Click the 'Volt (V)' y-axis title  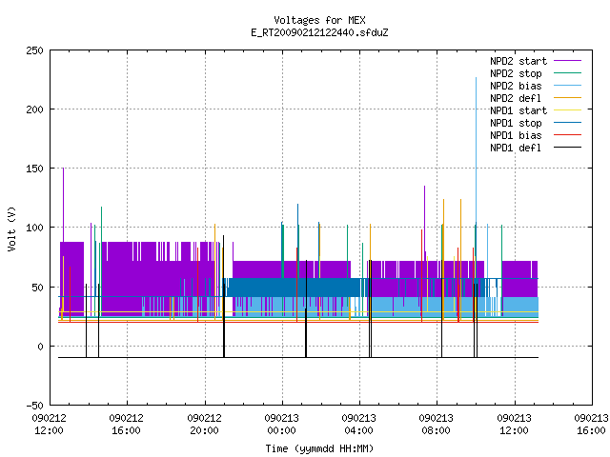(11, 228)
